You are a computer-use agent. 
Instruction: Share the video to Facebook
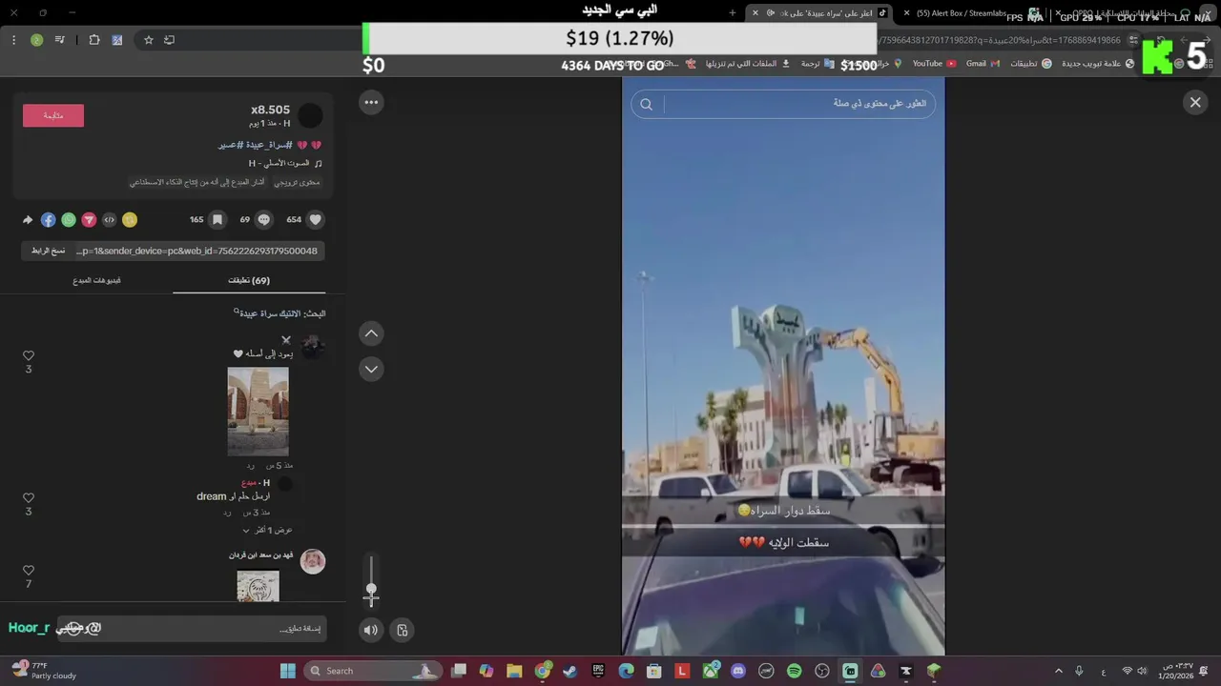48,219
